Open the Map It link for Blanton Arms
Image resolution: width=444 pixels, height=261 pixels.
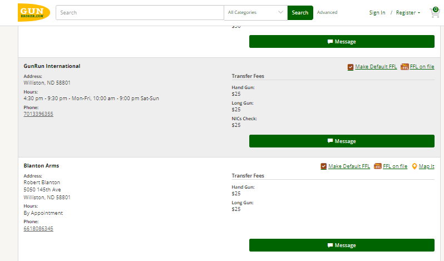point(426,166)
